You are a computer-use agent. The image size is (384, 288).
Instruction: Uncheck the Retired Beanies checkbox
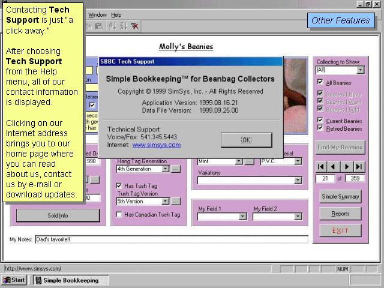pyautogui.click(x=320, y=128)
